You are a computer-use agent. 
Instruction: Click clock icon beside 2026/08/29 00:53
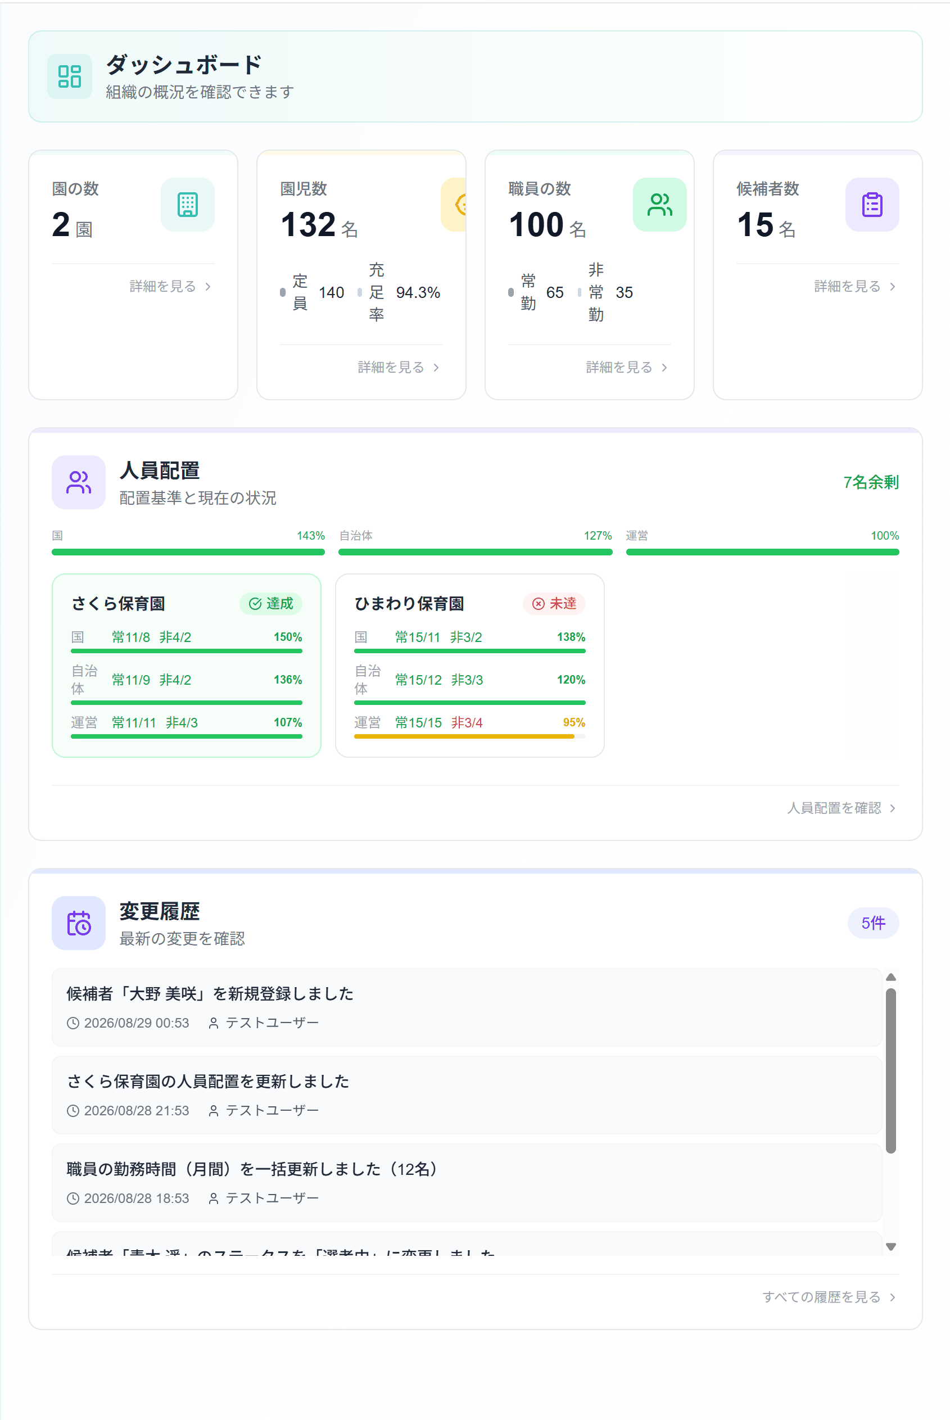tap(73, 1023)
